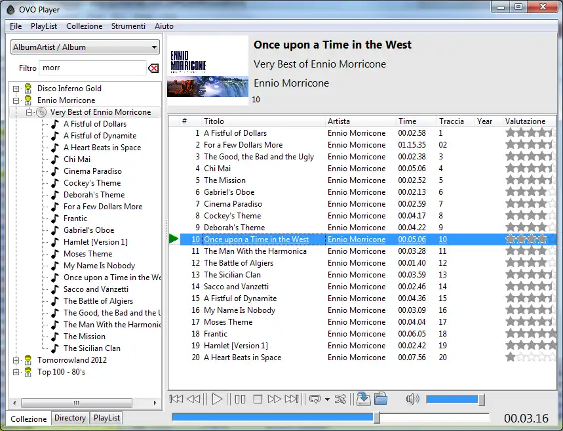Click the green playing indicator arrow

coord(174,238)
